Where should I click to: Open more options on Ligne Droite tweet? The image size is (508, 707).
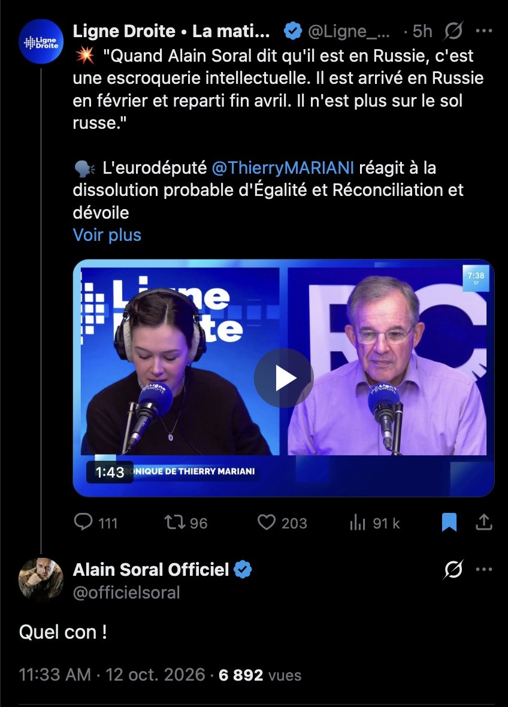pos(483,31)
